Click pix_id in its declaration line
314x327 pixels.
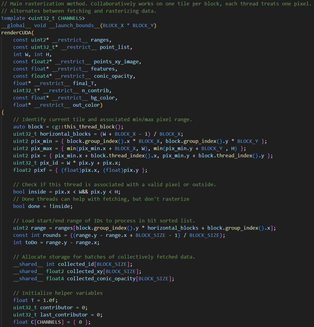tap(49, 163)
